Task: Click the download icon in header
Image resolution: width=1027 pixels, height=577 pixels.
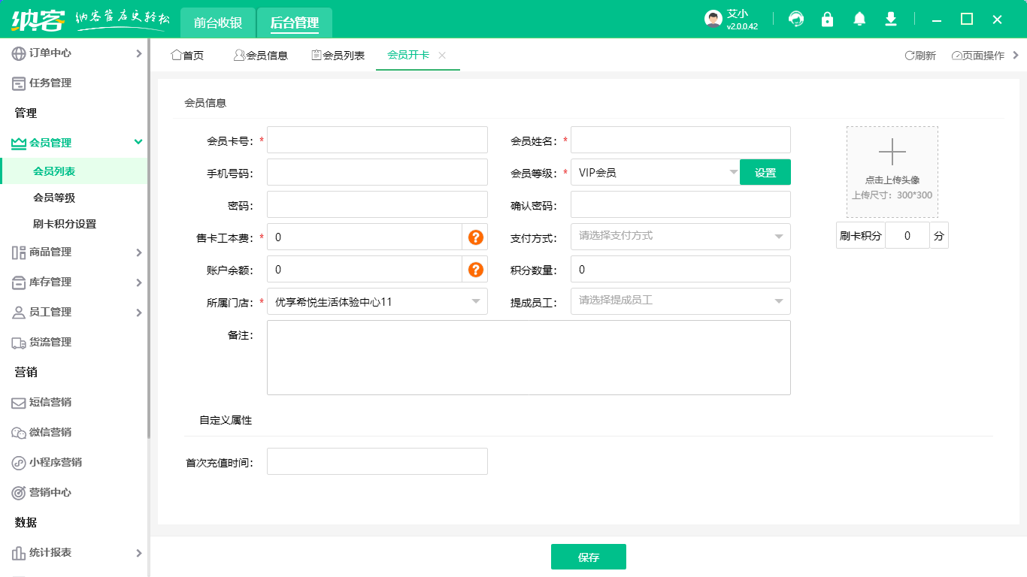Action: 891,20
